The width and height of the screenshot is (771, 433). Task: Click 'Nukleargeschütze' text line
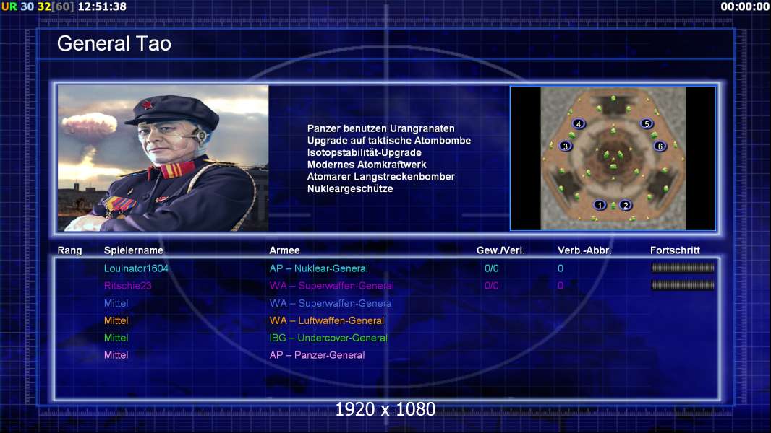[350, 188]
